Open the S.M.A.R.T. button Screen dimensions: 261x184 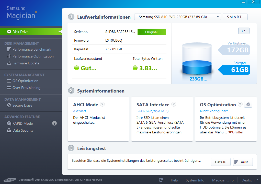235,17
